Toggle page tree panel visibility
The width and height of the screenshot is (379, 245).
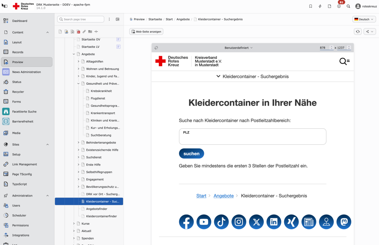coord(117,19)
